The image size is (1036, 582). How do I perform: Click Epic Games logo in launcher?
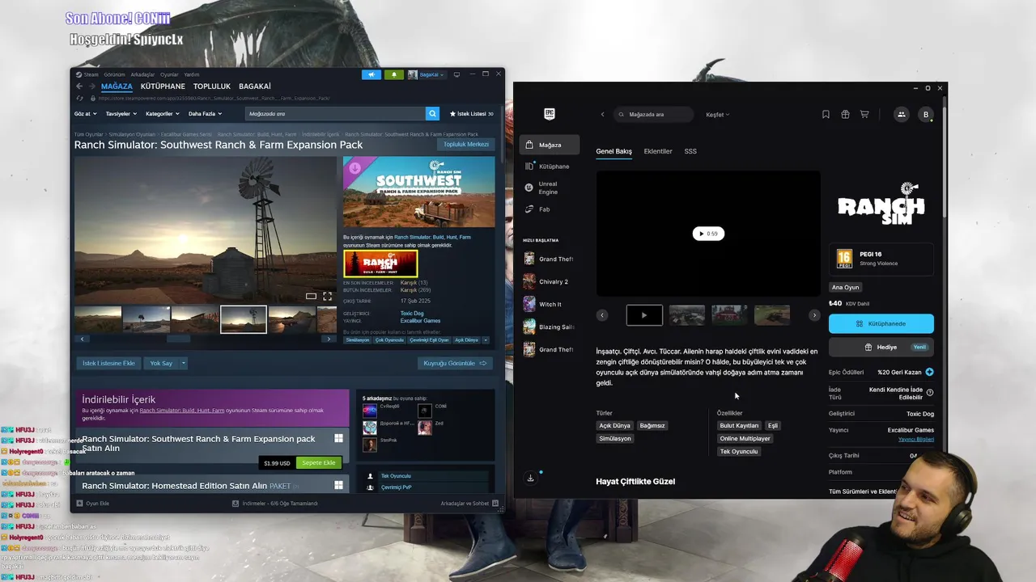pyautogui.click(x=550, y=114)
